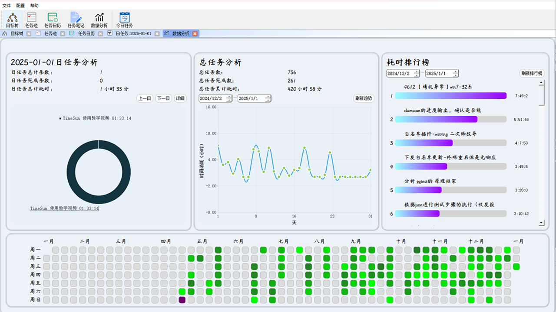Switch to the 目标树 tab

17,34
